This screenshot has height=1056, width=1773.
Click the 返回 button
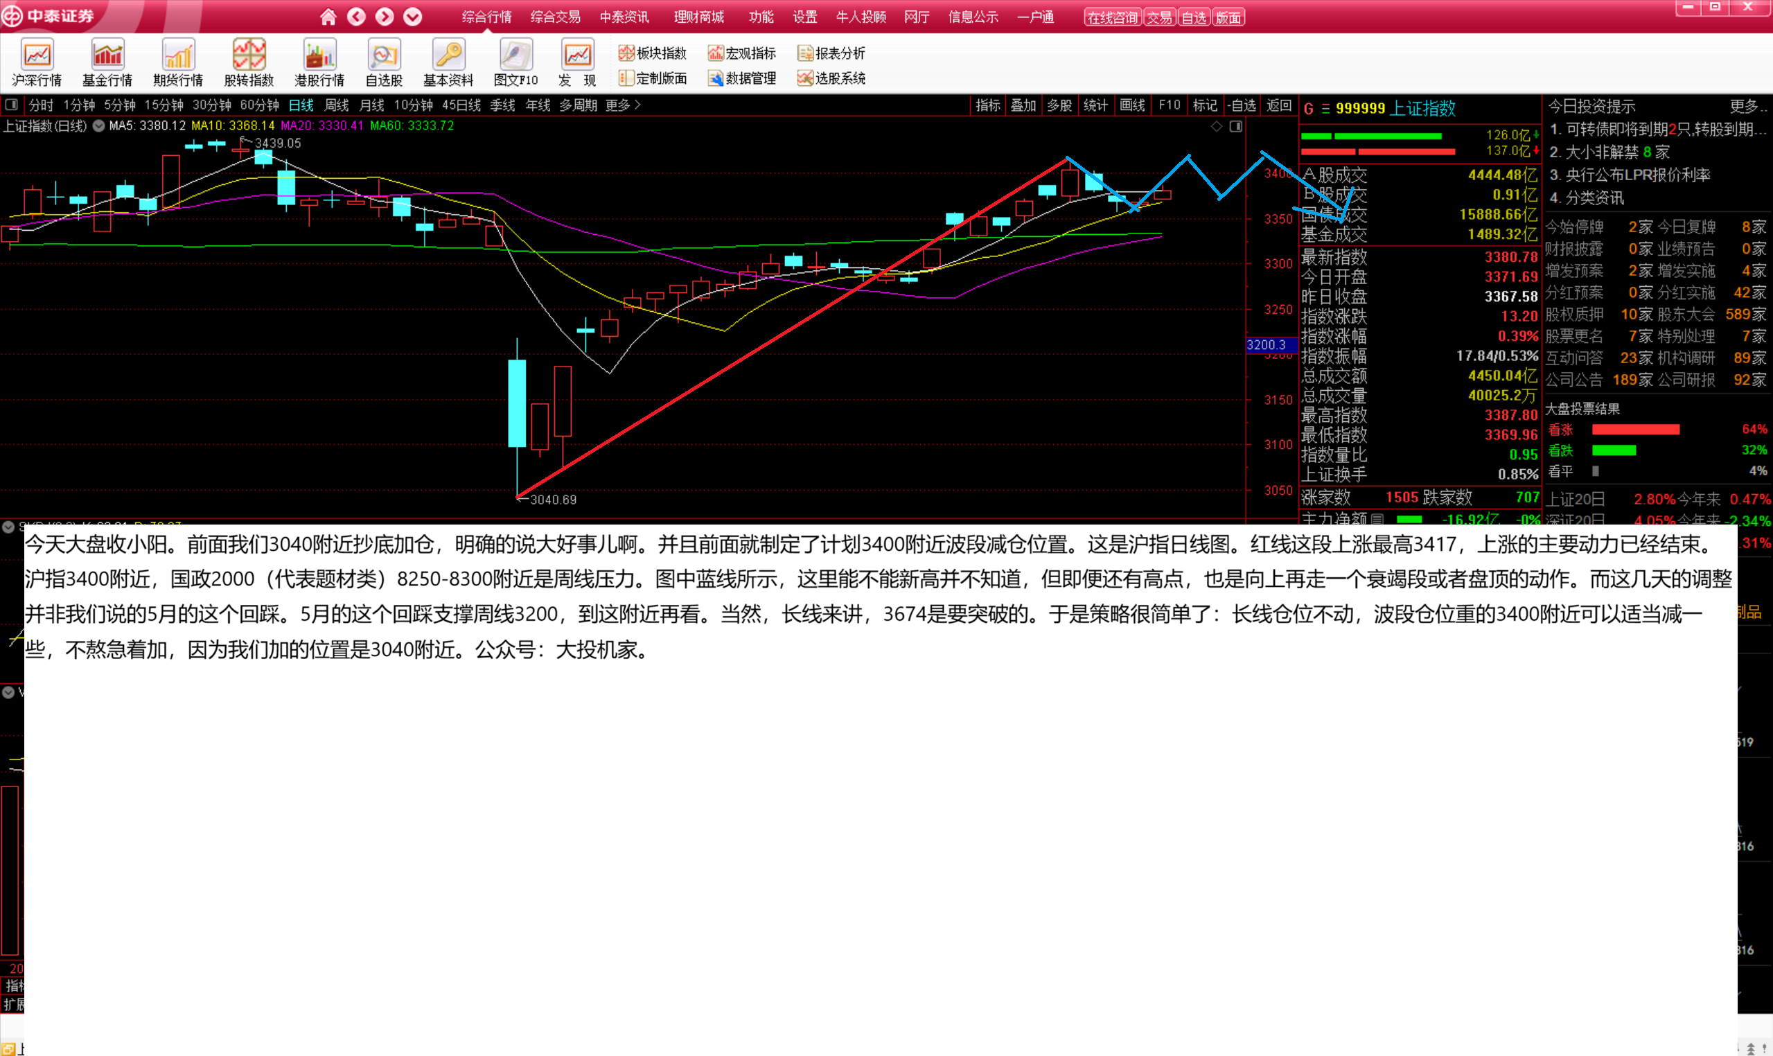(1278, 105)
